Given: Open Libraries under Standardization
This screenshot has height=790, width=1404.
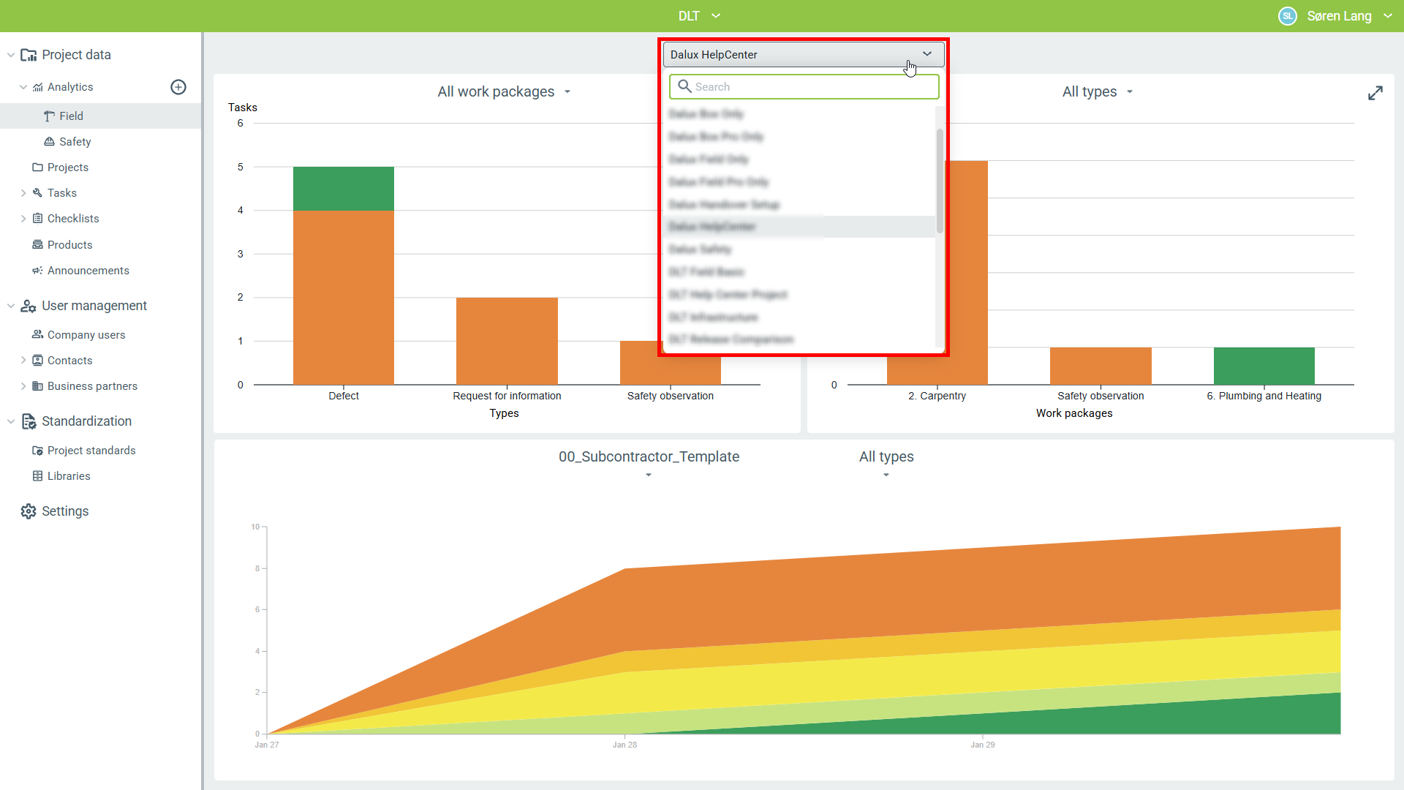Looking at the screenshot, I should pos(69,476).
